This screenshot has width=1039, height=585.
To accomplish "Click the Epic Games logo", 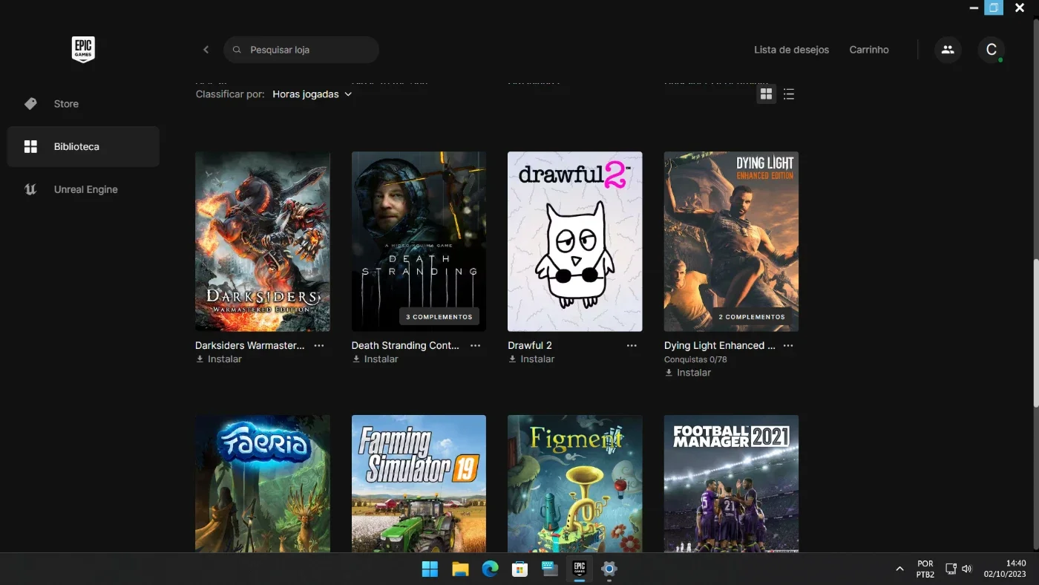I will tap(83, 50).
